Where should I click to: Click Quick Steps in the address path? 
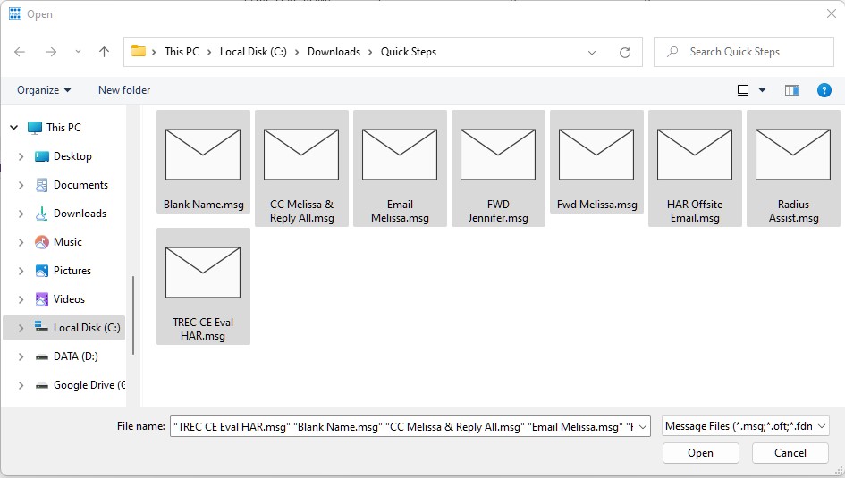[x=409, y=52]
